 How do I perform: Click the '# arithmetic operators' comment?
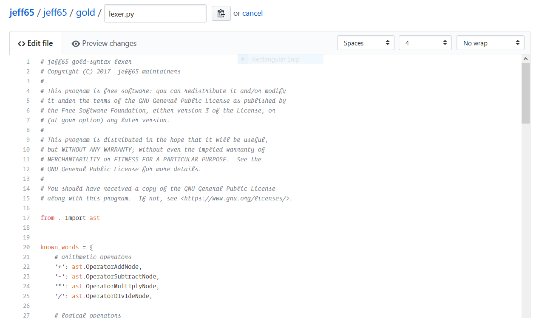click(x=93, y=257)
